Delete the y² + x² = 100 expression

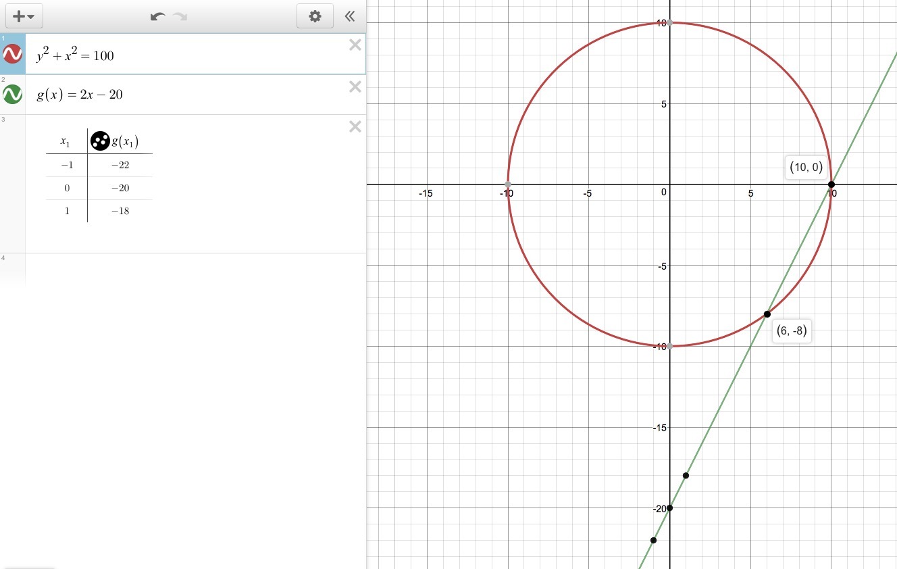coord(355,45)
